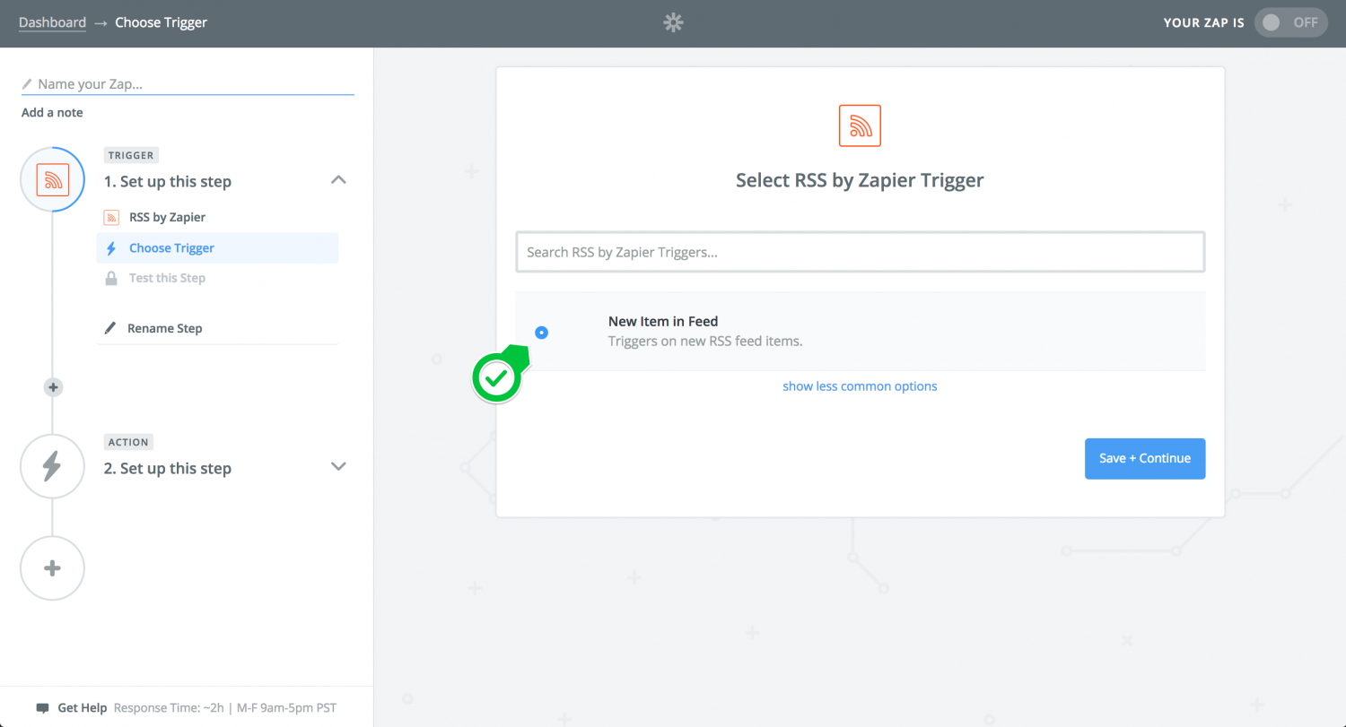Click the Search RSS by Zapier Triggers box
The image size is (1346, 727).
pyautogui.click(x=860, y=252)
